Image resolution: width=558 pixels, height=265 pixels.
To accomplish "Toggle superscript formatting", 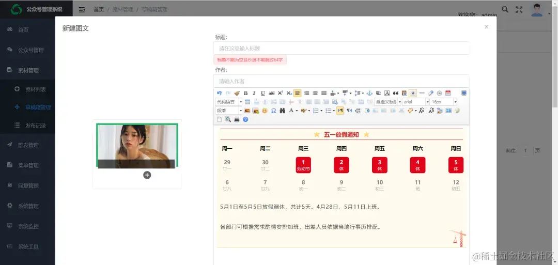I will point(281,93).
